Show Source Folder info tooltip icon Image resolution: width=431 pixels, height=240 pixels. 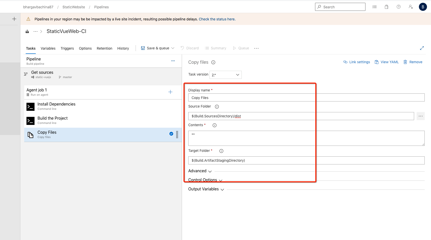(x=217, y=107)
